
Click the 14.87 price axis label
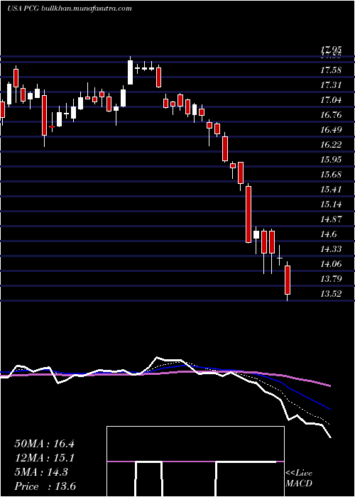click(x=331, y=219)
